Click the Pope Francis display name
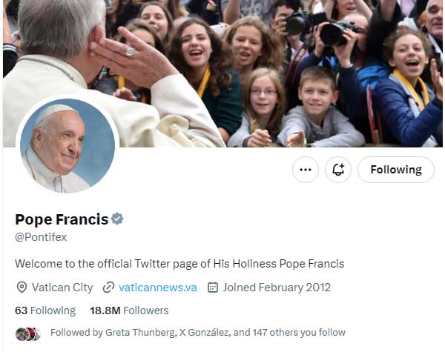Screen dimensions: 445x352 point(62,219)
